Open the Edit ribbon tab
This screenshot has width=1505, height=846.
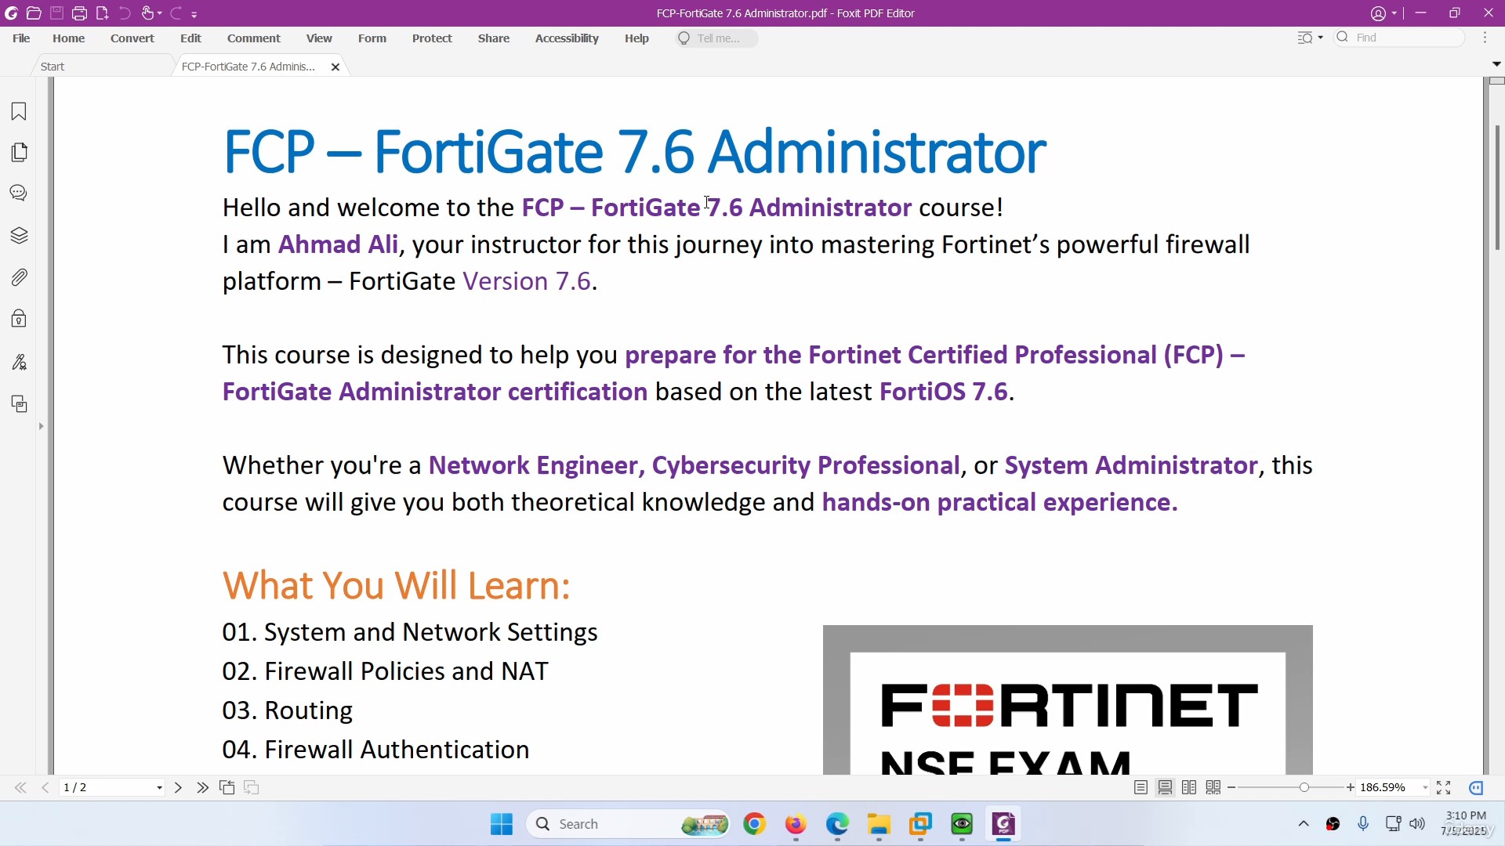point(190,38)
